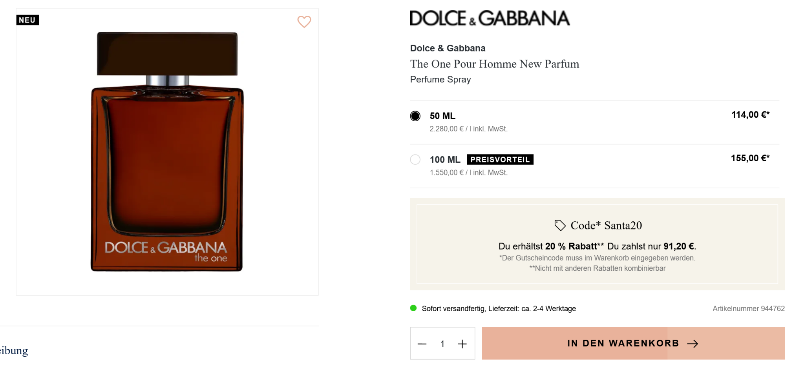804x370 pixels.
Task: Open the Dolce & Gabbana brand name link
Action: coord(448,48)
